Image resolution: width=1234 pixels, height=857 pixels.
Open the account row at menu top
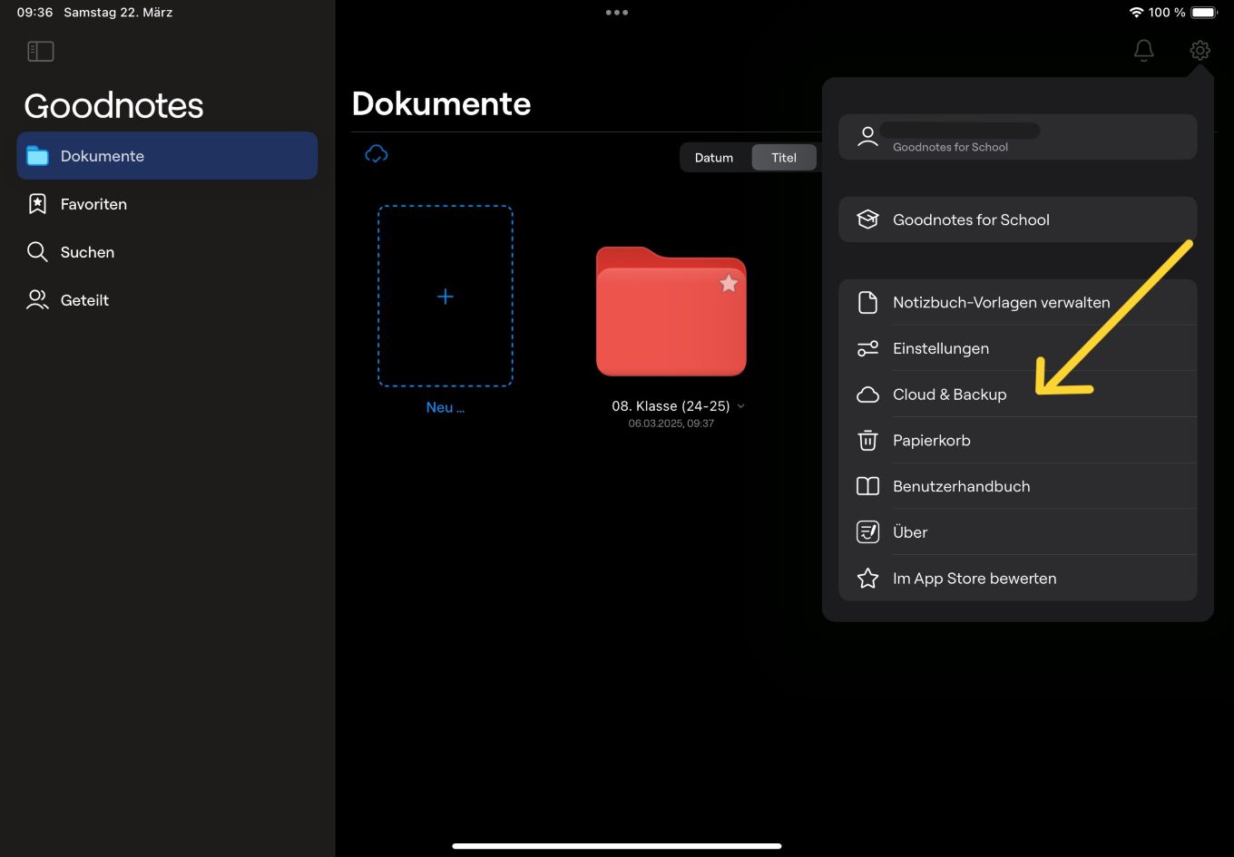pos(1018,137)
